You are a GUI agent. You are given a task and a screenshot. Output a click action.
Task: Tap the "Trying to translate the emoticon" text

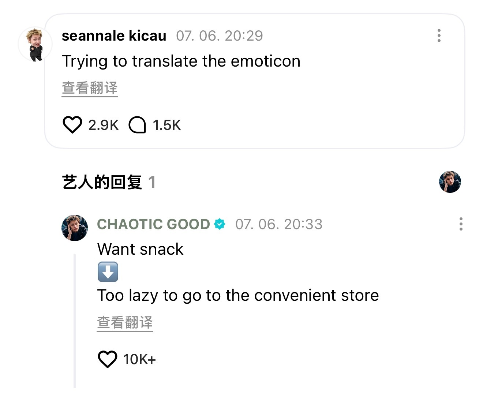181,61
